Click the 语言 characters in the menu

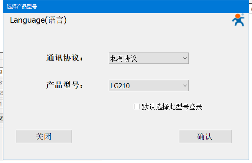coord(56,20)
